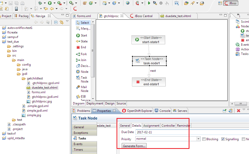Enable the Blocking checkbox

tap(204, 139)
